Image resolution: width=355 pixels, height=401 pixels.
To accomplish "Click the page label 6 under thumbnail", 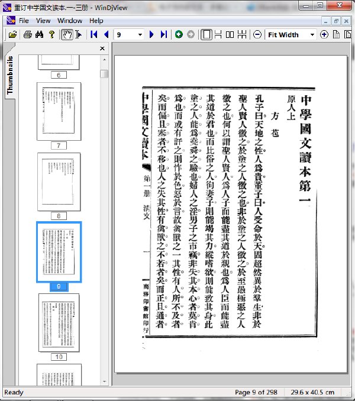I will coord(59,75).
